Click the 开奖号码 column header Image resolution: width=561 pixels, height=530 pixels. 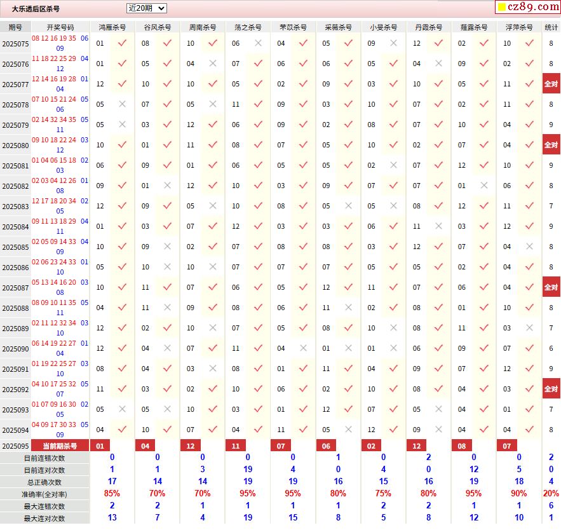(x=60, y=27)
